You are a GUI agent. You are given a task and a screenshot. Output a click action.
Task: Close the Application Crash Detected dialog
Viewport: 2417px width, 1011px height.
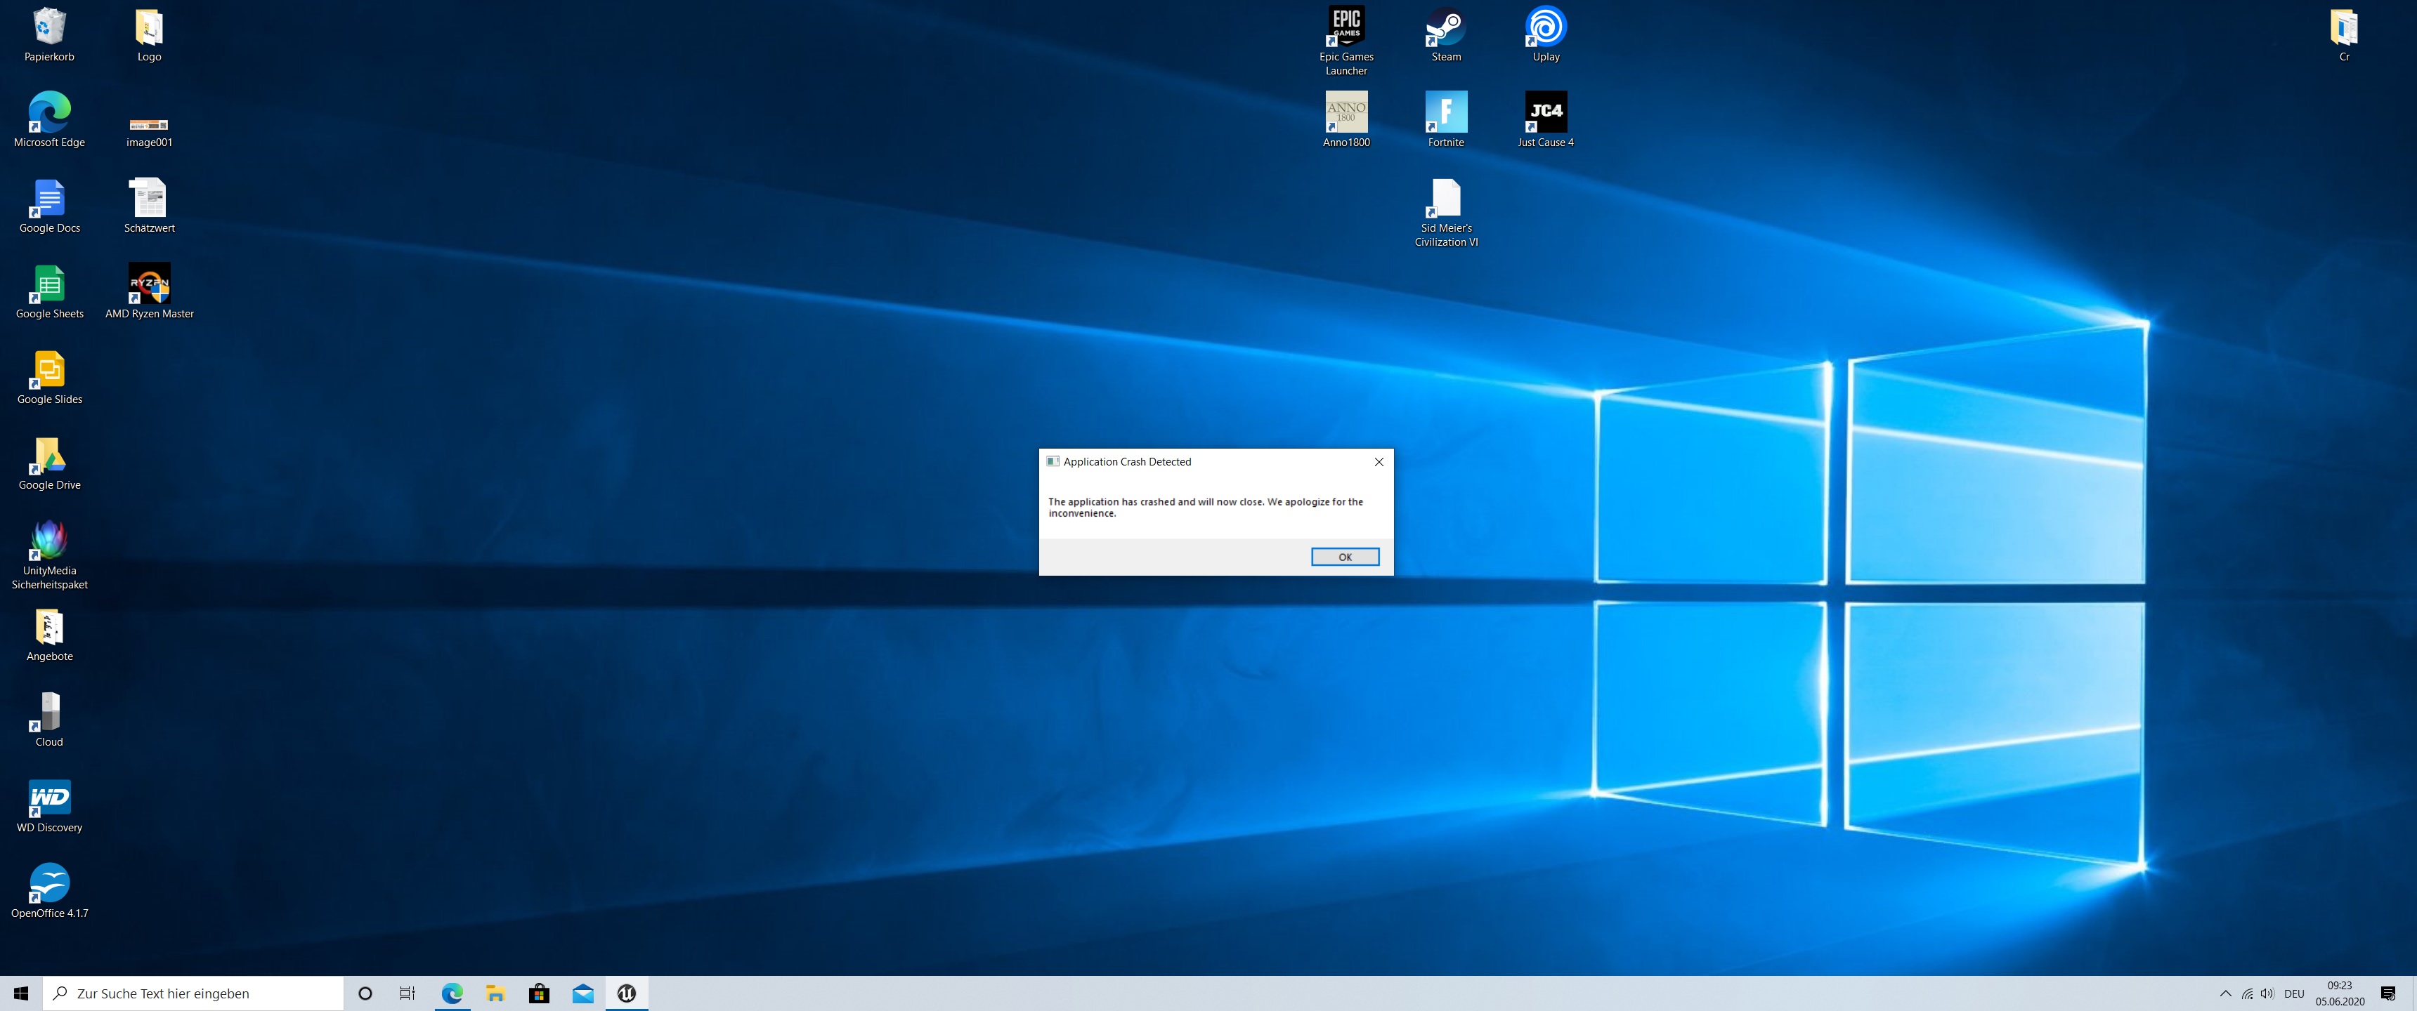click(1379, 461)
